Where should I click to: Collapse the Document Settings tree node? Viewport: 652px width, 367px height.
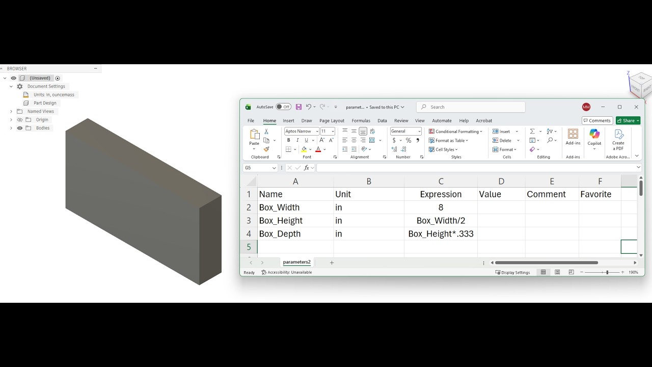(x=11, y=87)
